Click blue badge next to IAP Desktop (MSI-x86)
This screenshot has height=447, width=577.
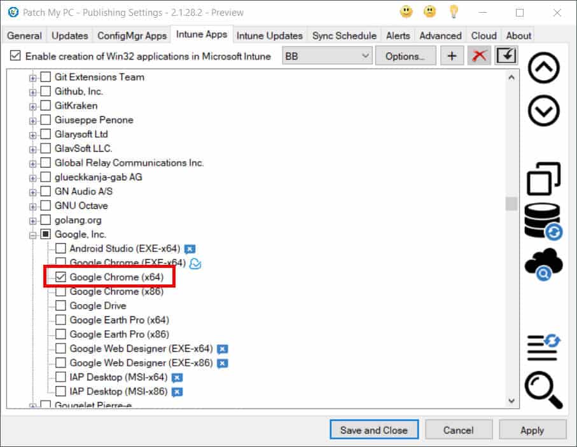pos(177,392)
